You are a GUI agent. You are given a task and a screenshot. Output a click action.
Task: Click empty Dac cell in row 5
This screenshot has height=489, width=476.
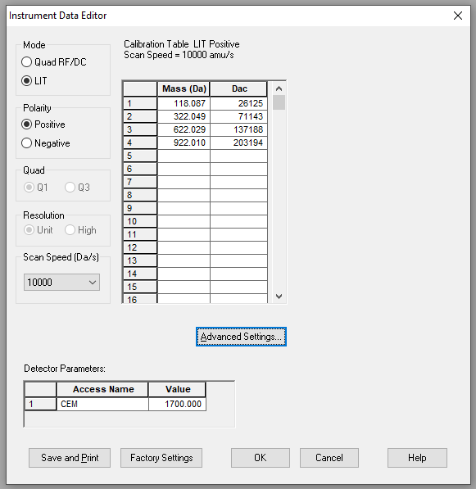tap(238, 156)
